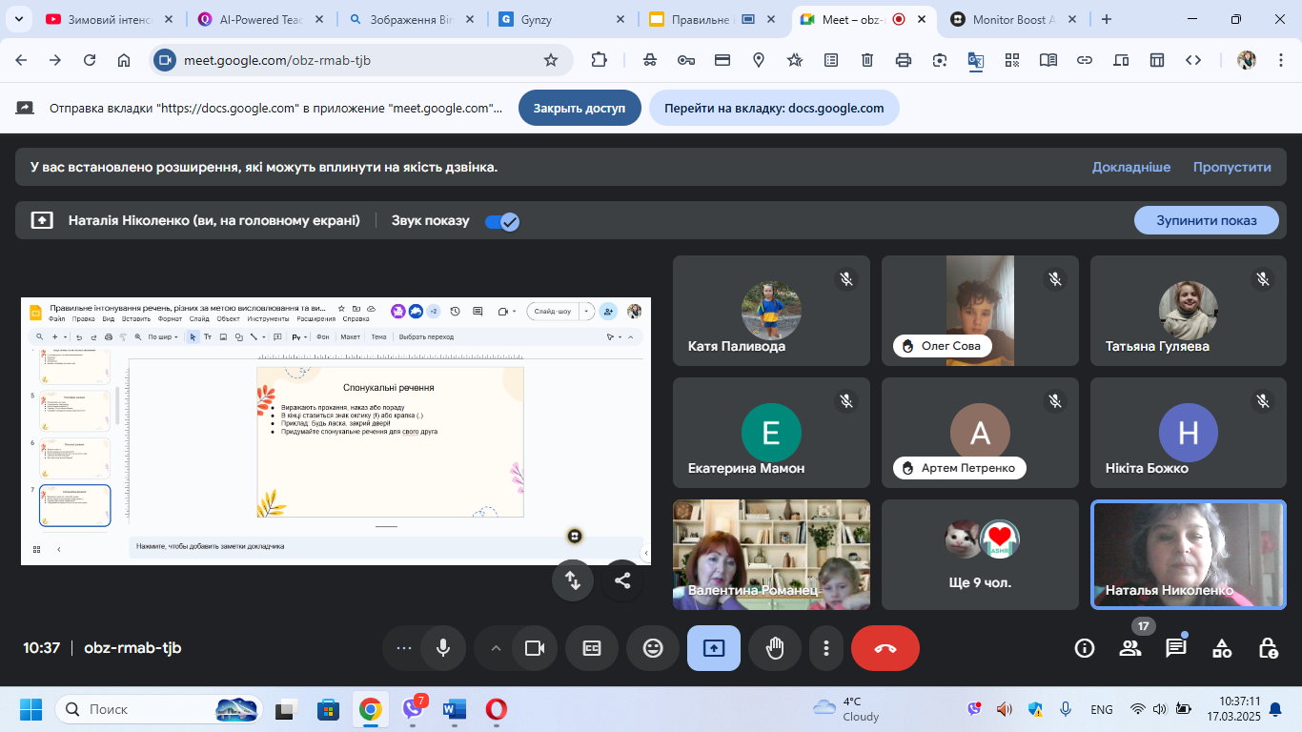Screen dimensions: 1302x732
Task: Switch to Gynzy tab
Action: pos(562,19)
